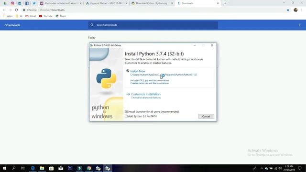The height and width of the screenshot is (172, 306).
Task: Click the Search downloads field
Action: 153,25
